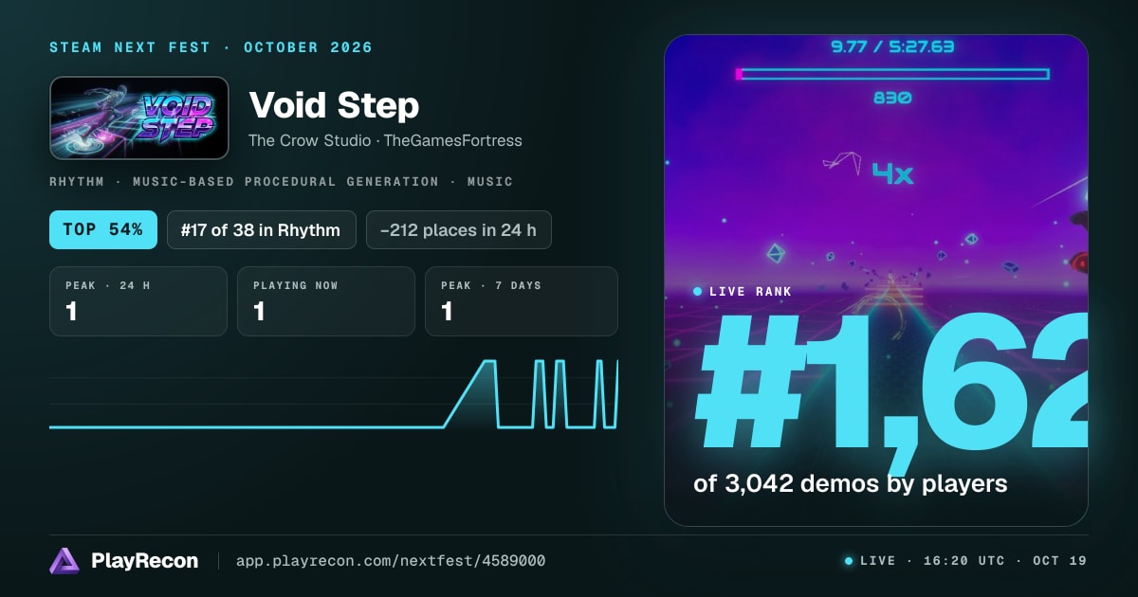Image resolution: width=1138 pixels, height=597 pixels.
Task: Click the #17 of 38 in Rhythm chip
Action: (x=261, y=229)
